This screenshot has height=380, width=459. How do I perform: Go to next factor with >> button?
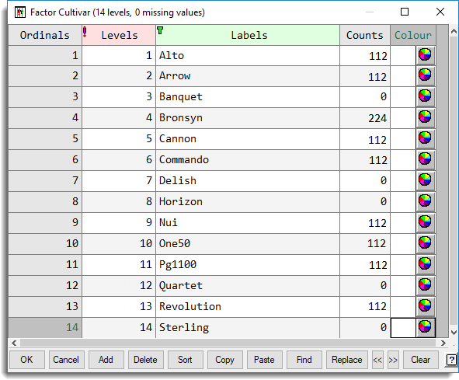click(393, 360)
